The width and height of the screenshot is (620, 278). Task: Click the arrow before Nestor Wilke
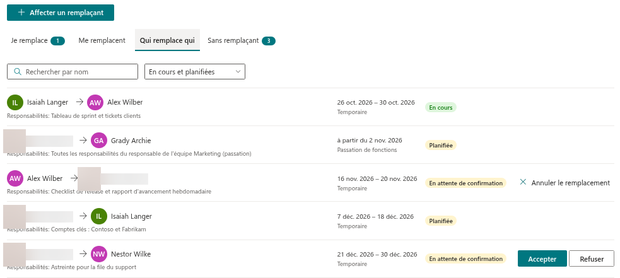83,254
